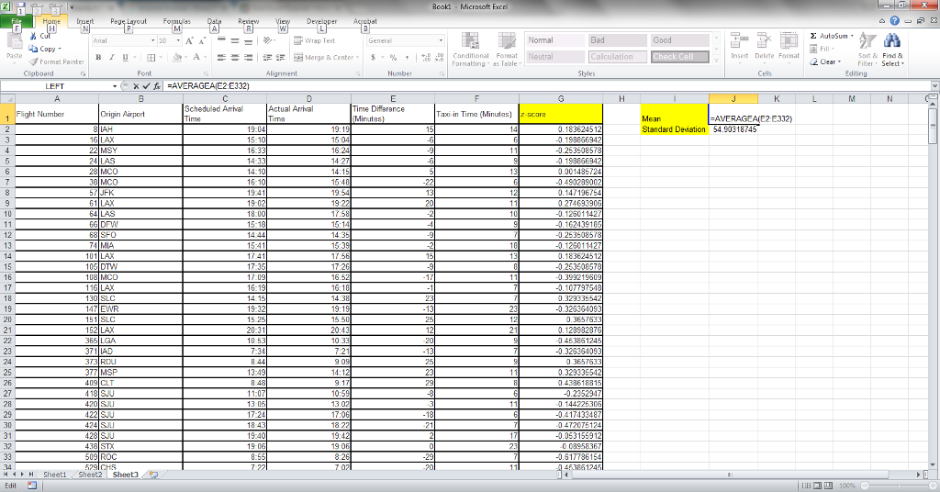The height and width of the screenshot is (492, 940).
Task: Click Decrease Decimal icon
Action: click(439, 58)
